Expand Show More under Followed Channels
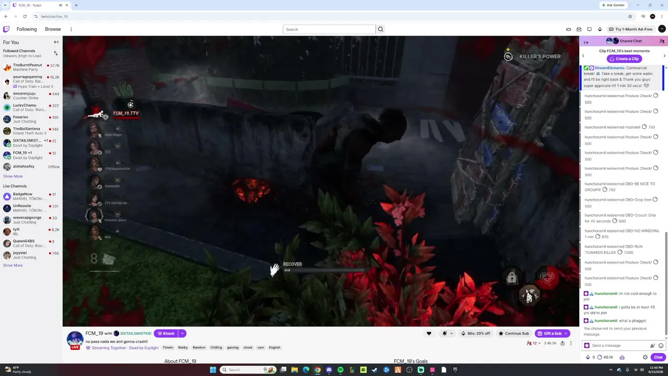The width and height of the screenshot is (668, 376). click(x=13, y=176)
